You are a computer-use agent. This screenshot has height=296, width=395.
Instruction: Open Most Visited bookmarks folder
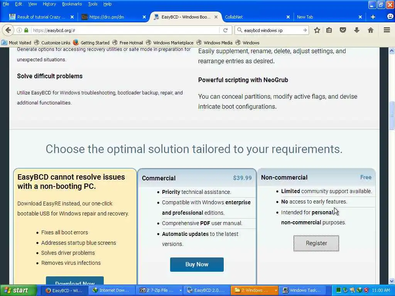(16, 42)
